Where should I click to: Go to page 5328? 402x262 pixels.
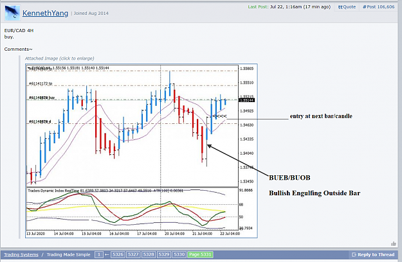(x=149, y=254)
